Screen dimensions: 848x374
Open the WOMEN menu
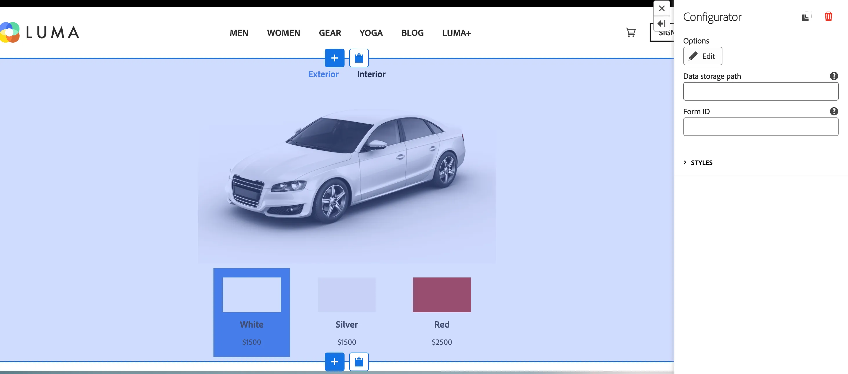click(283, 33)
